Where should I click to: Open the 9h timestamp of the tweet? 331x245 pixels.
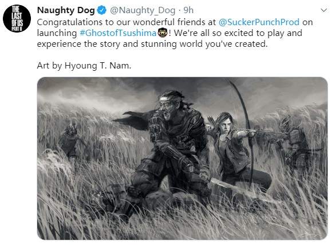[x=188, y=10]
